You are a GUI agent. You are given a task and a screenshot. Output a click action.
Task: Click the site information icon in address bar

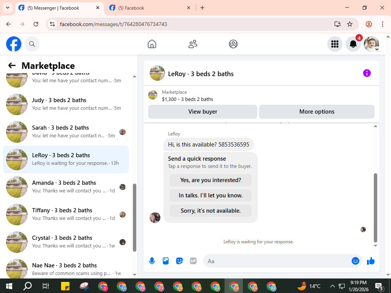(52, 24)
